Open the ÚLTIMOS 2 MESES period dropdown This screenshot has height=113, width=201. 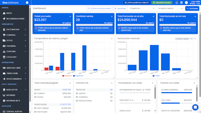(170, 9)
